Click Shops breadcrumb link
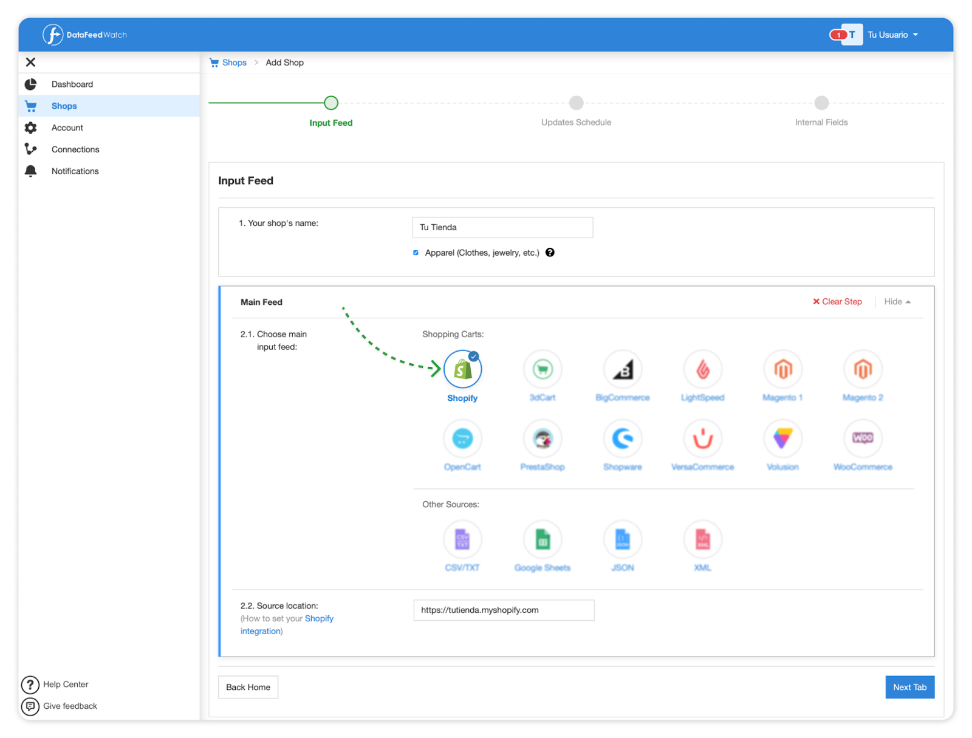 point(234,63)
